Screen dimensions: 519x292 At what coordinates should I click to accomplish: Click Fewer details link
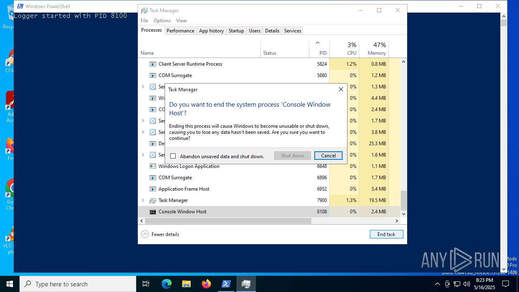click(165, 234)
